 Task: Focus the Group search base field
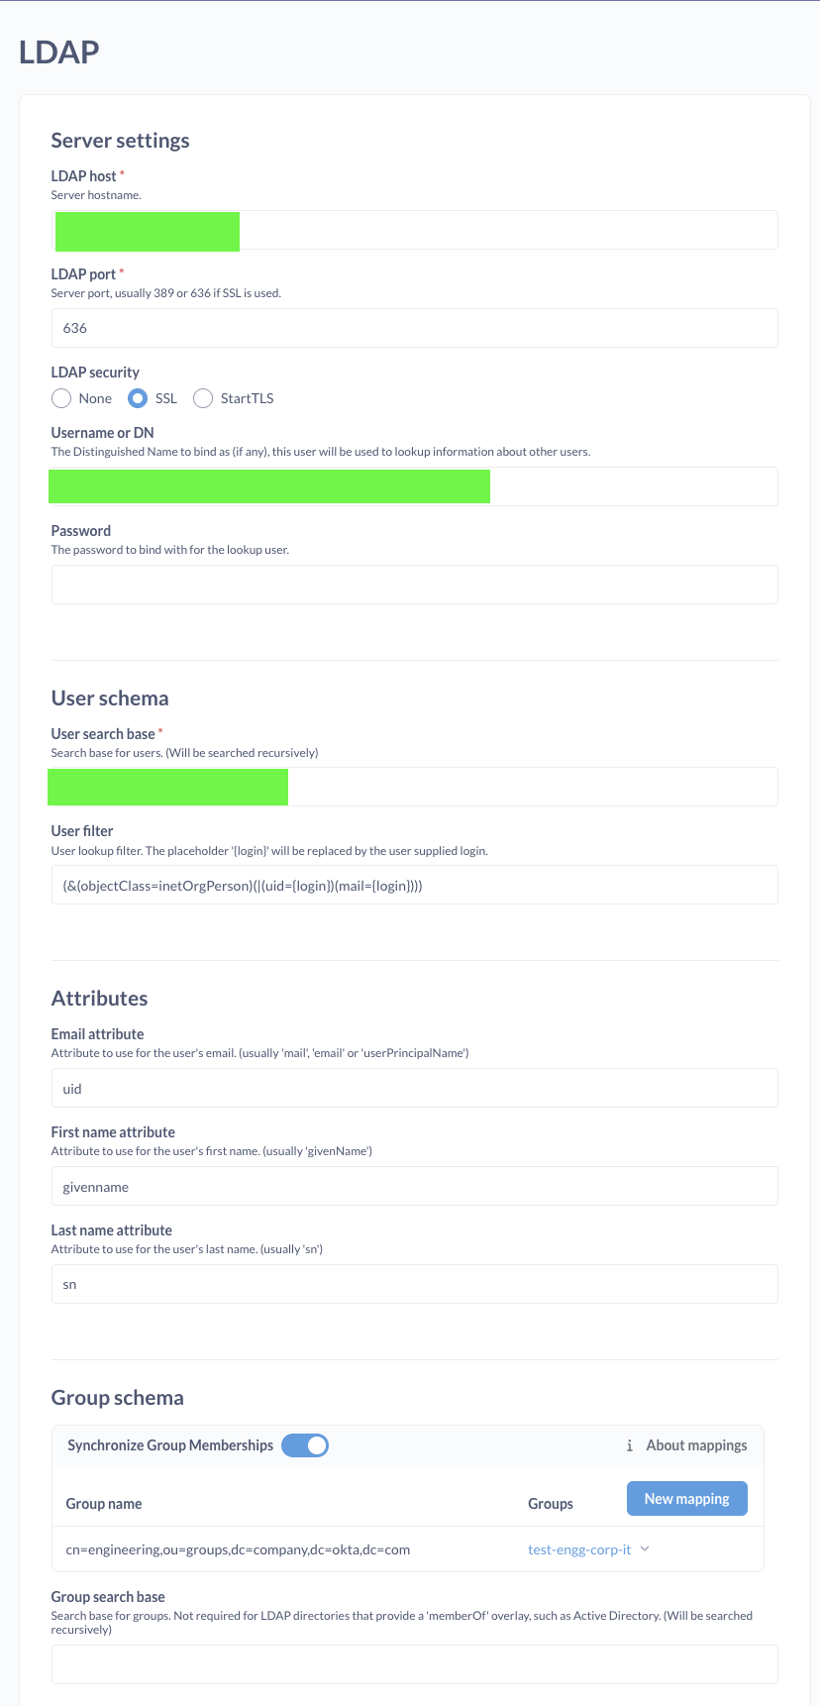(414, 1664)
